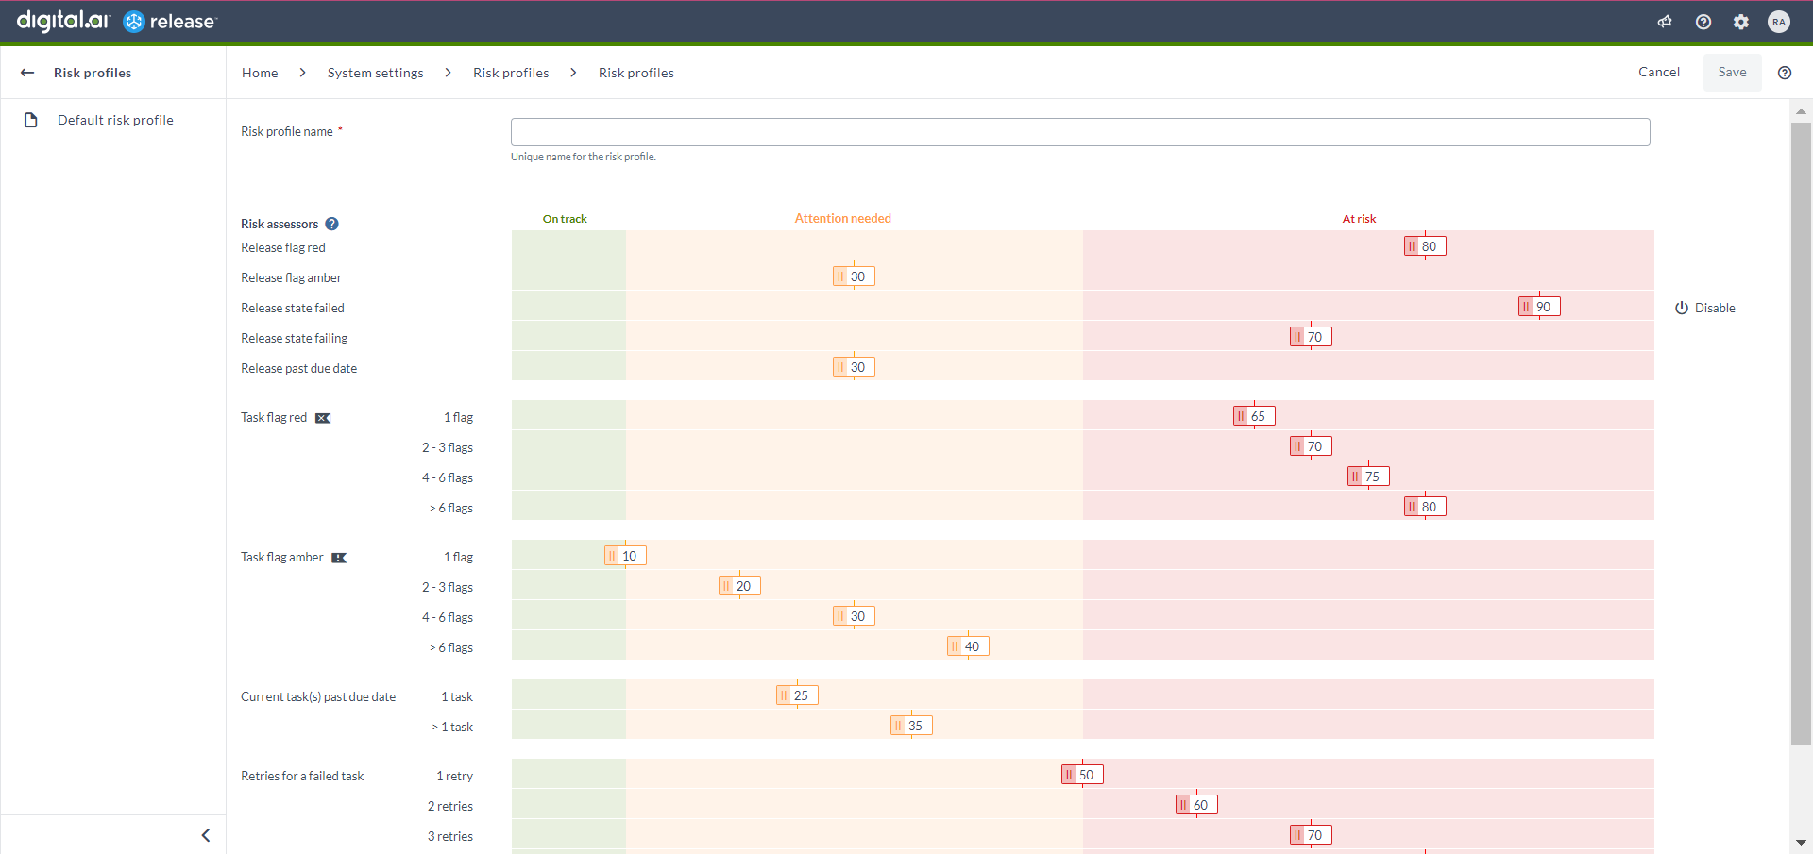Click the Release state failing label
Viewport: 1813px width, 854px height.
click(x=294, y=338)
